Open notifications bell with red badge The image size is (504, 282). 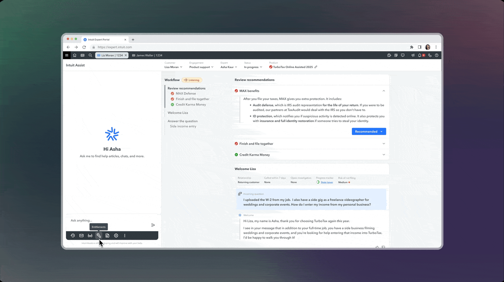pos(421,55)
